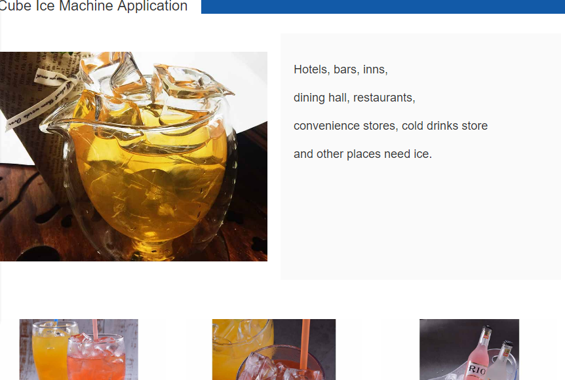Click the large iced tea pitcher photo
This screenshot has height=380, width=565.
(133, 157)
